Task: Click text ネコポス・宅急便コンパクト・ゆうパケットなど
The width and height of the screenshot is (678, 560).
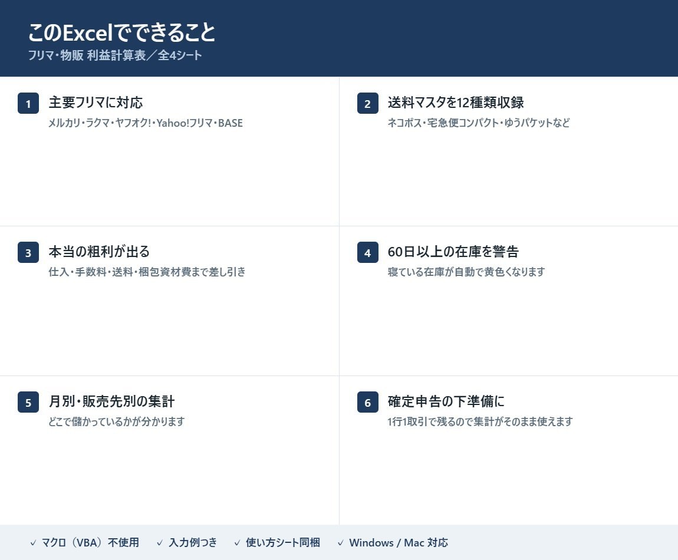Action: [x=479, y=123]
